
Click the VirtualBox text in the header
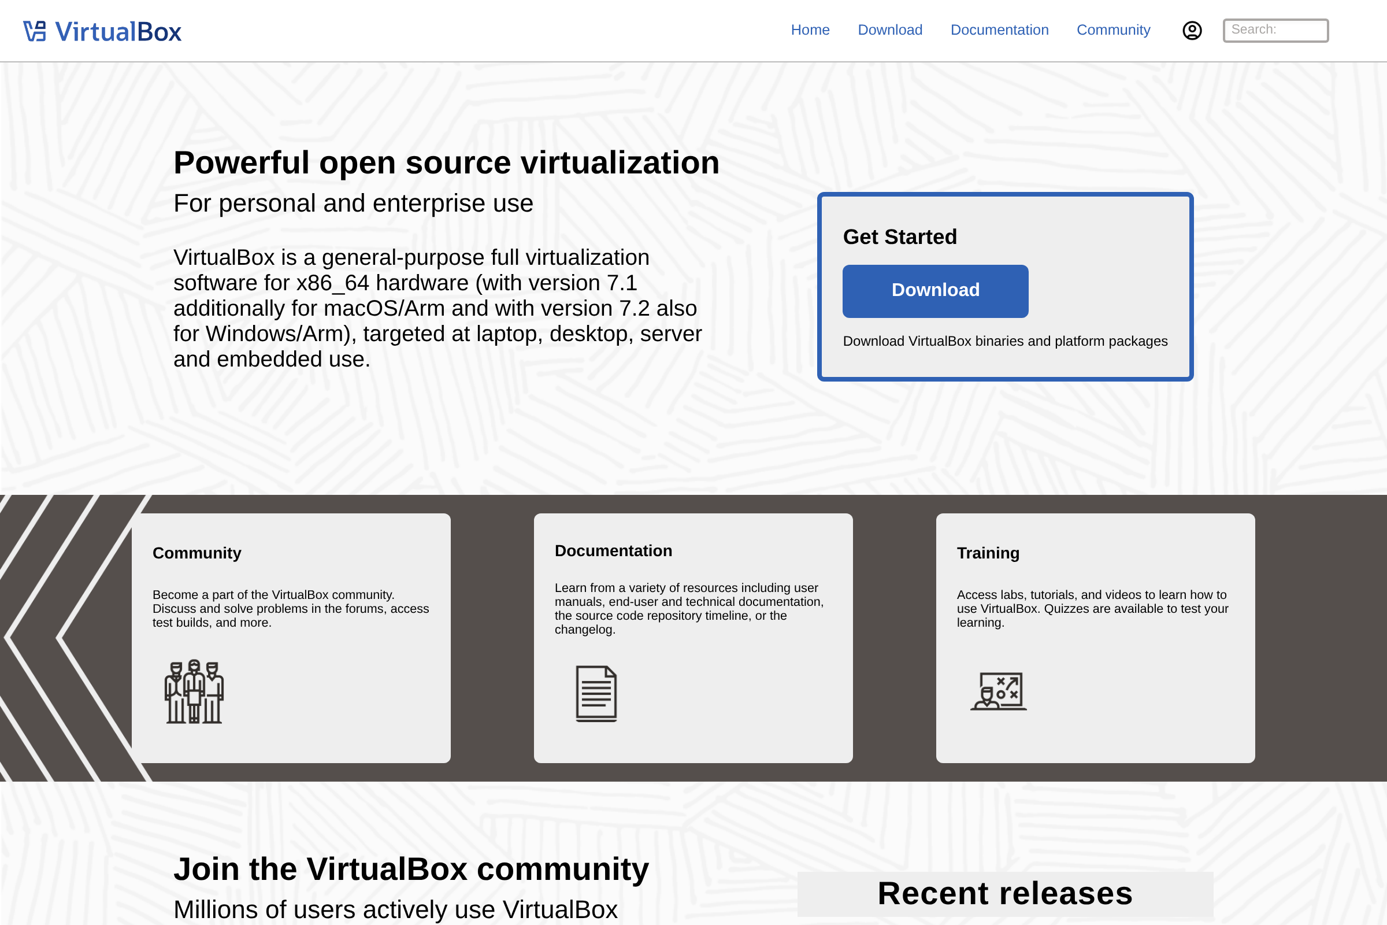(117, 30)
